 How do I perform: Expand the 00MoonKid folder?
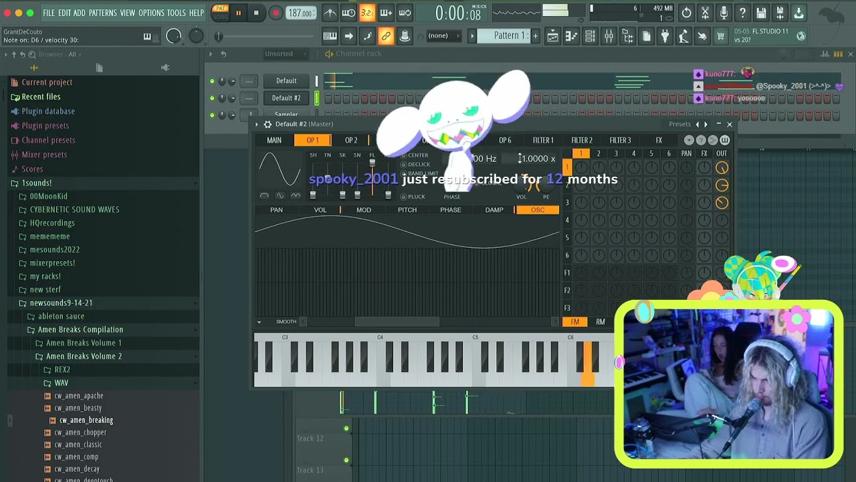coord(48,196)
